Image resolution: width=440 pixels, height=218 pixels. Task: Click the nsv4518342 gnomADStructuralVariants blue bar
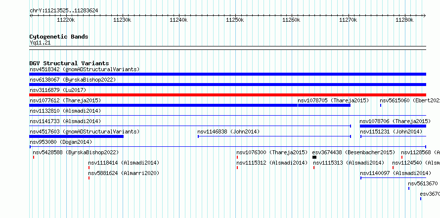point(227,74)
